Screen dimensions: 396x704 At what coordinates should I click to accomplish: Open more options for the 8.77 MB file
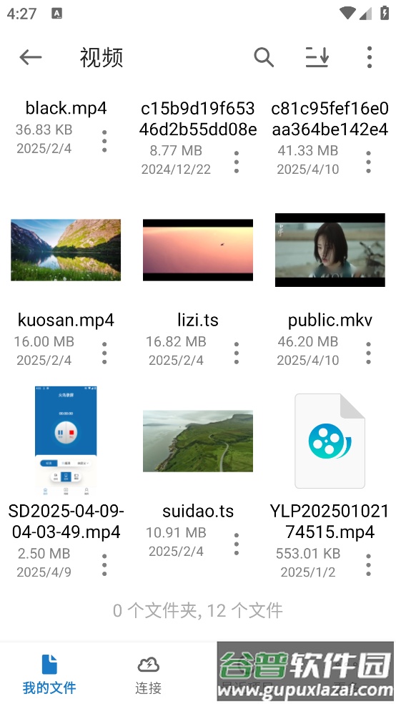(237, 162)
